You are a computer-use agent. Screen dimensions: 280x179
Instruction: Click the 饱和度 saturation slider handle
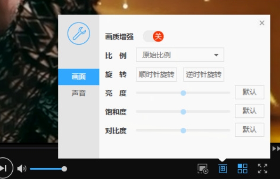183,112
